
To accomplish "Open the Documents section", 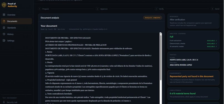I will pyautogui.click(x=16, y=21).
